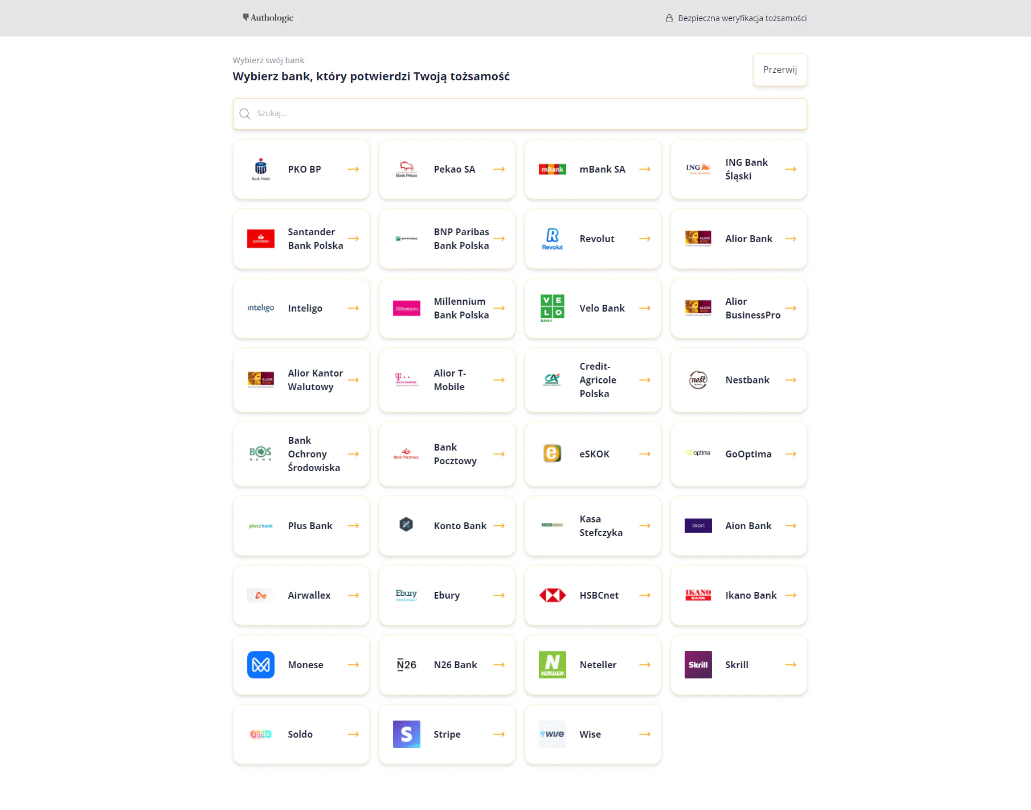Click the Velo Bank label text

pyautogui.click(x=602, y=308)
